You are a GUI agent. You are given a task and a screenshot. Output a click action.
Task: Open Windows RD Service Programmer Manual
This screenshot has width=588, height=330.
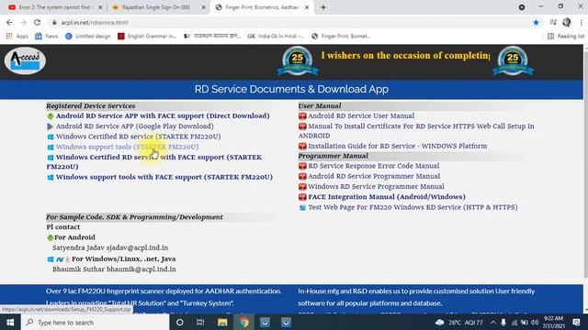(376, 186)
